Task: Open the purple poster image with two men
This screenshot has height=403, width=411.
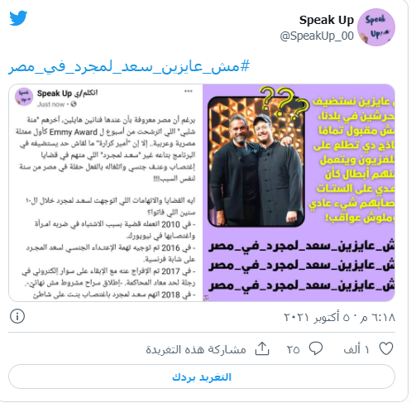Action: pyautogui.click(x=299, y=193)
